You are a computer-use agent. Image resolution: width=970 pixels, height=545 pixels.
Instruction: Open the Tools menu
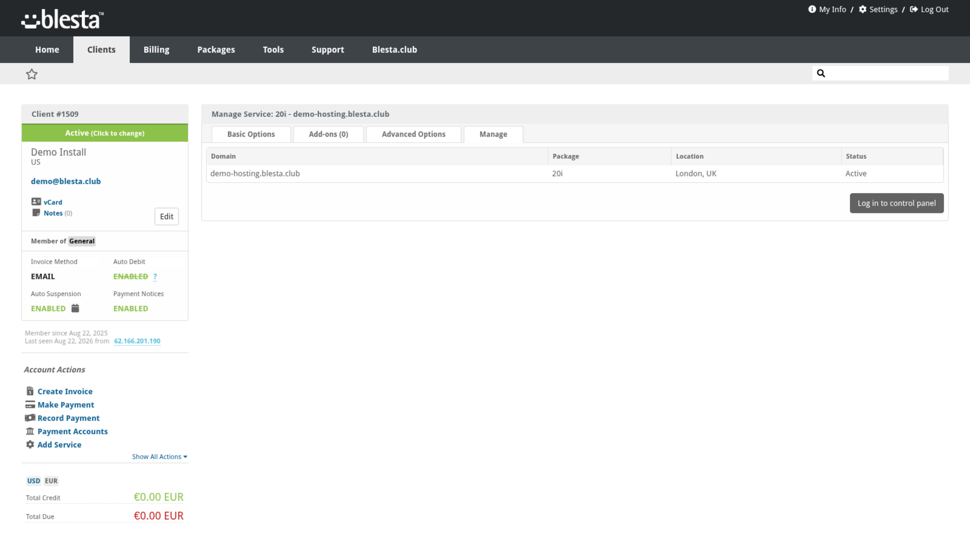[273, 49]
